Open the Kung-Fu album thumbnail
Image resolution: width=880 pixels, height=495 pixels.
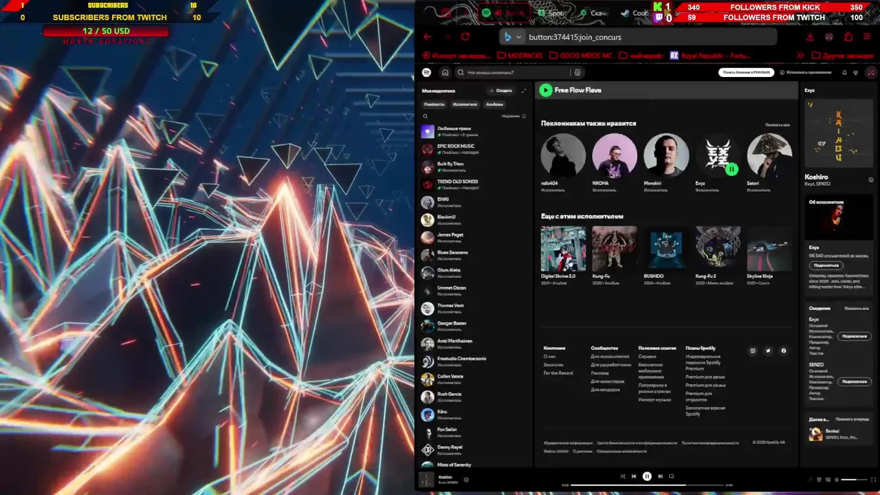pos(615,248)
